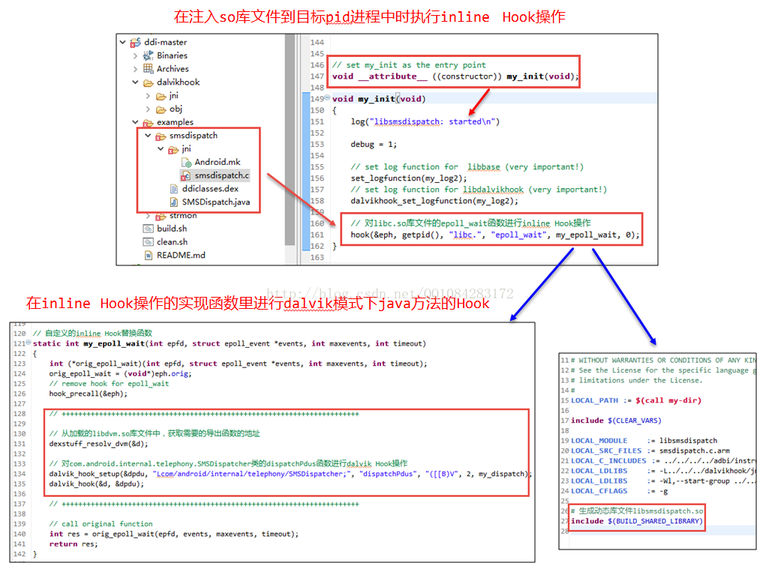
Task: Collapse the examples folder
Action: point(135,122)
